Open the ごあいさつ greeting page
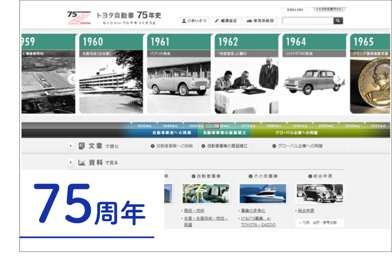The width and height of the screenshot is (392, 268). click(194, 21)
